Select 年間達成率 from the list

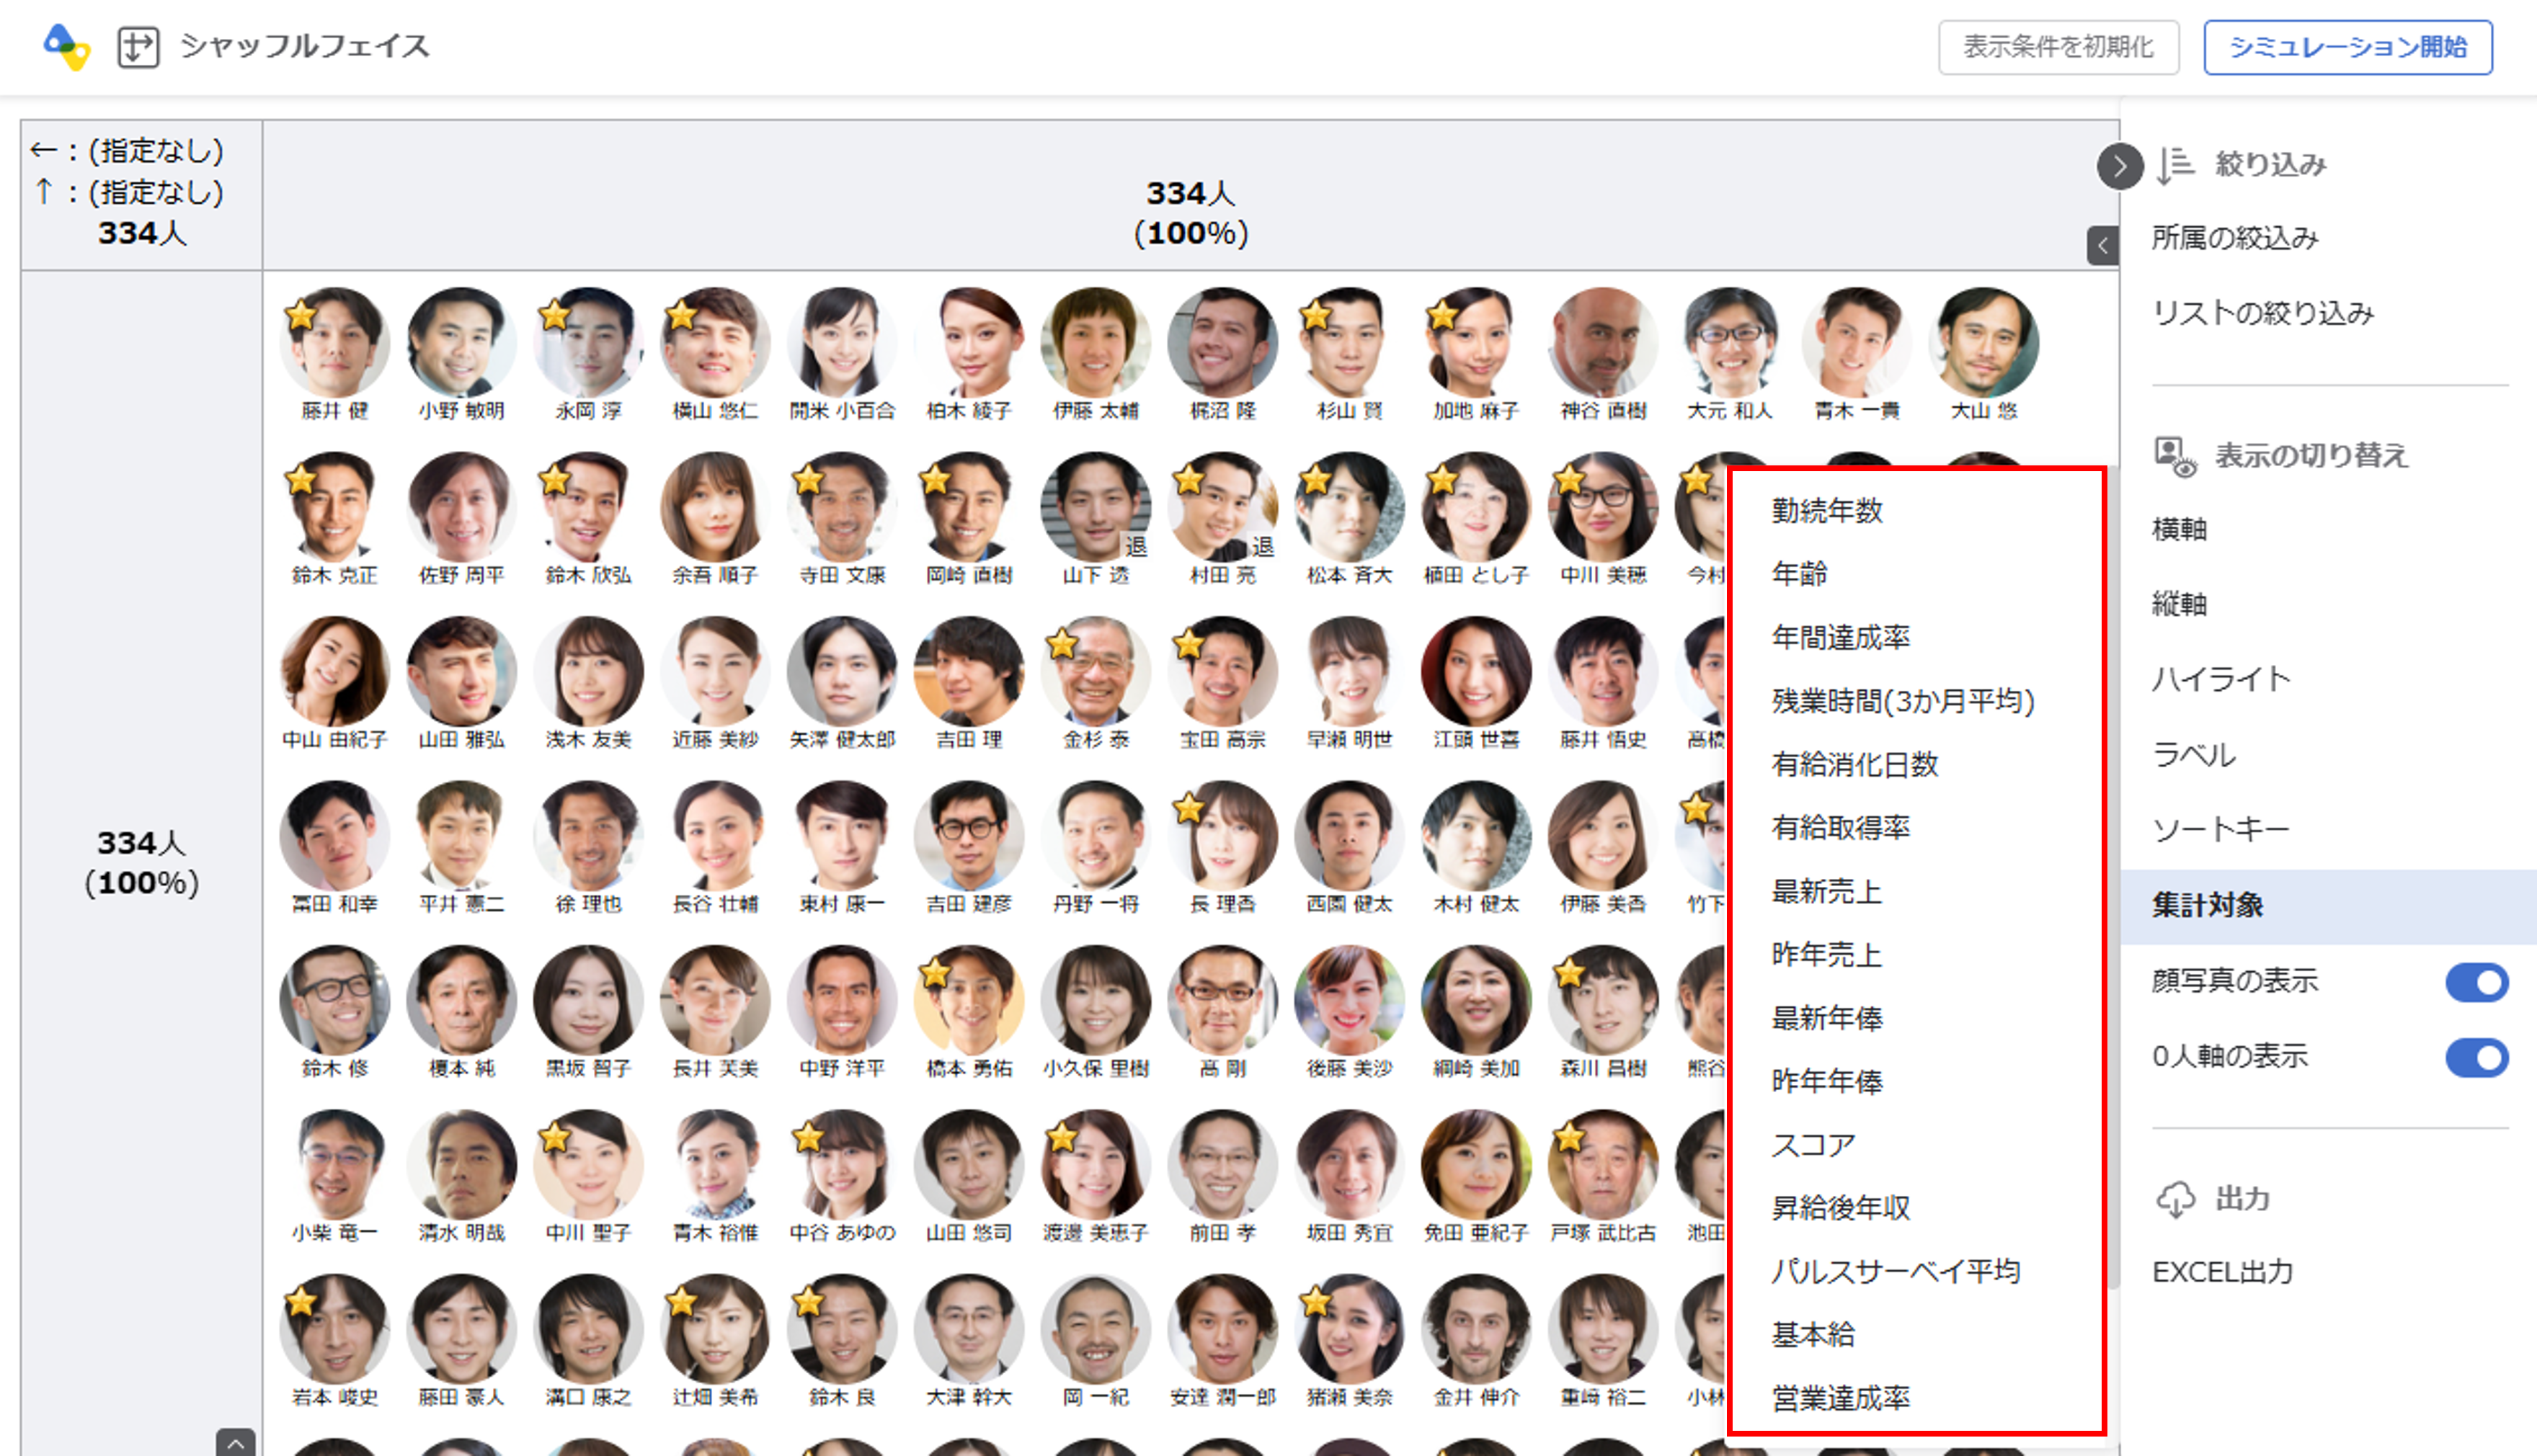click(1841, 637)
